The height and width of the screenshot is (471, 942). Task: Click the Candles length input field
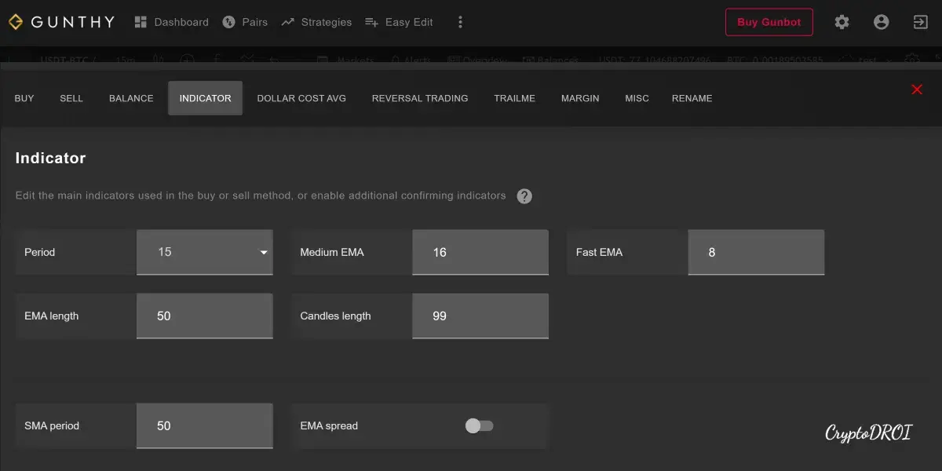480,316
